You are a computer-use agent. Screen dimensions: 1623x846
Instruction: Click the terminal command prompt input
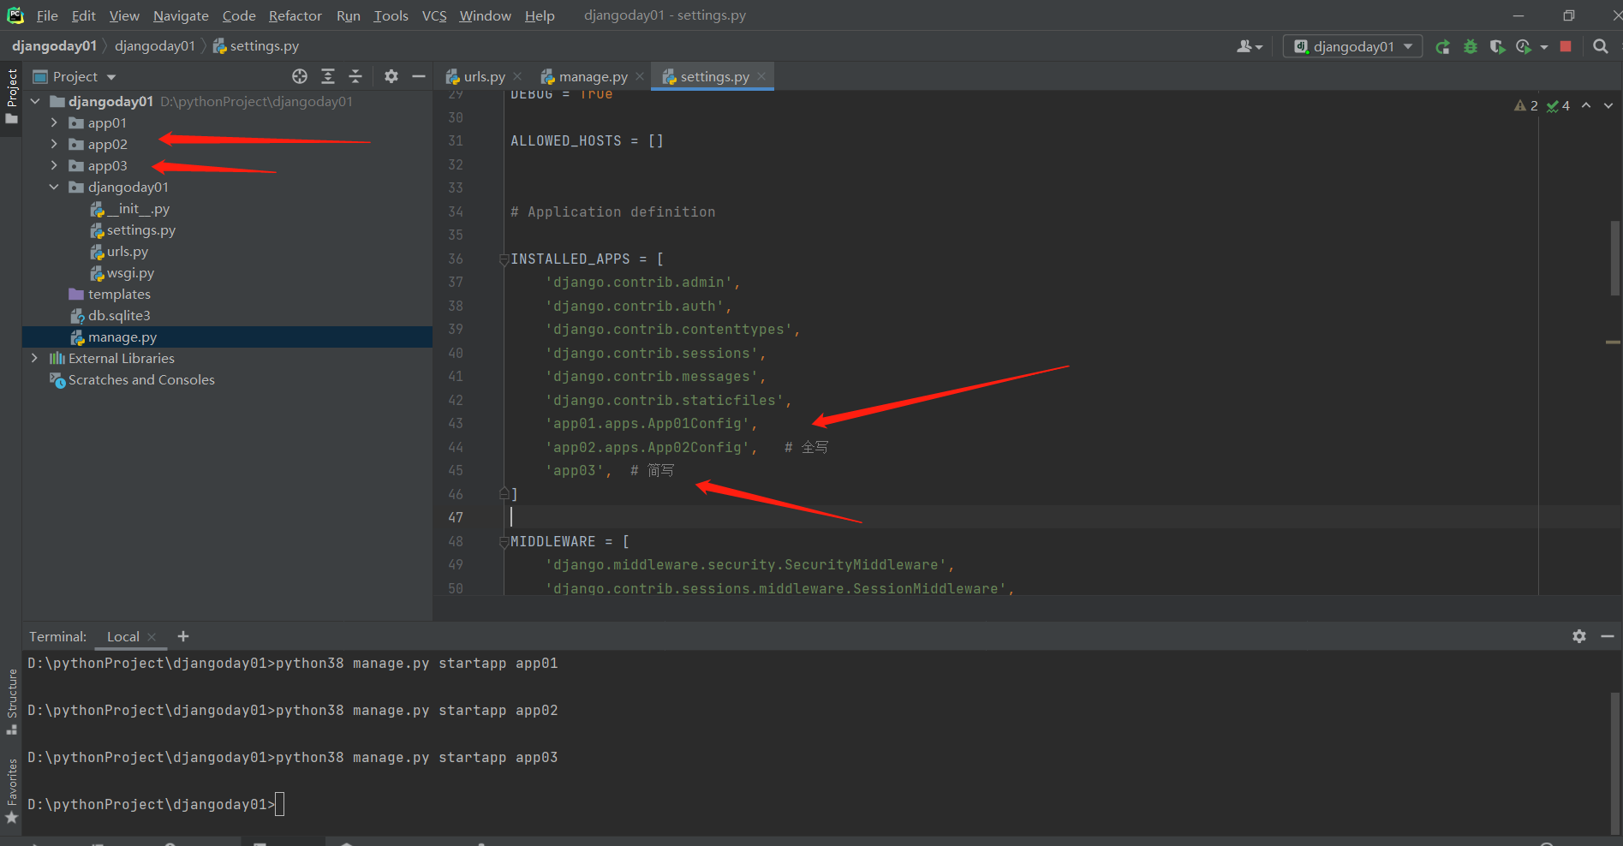[x=279, y=804]
